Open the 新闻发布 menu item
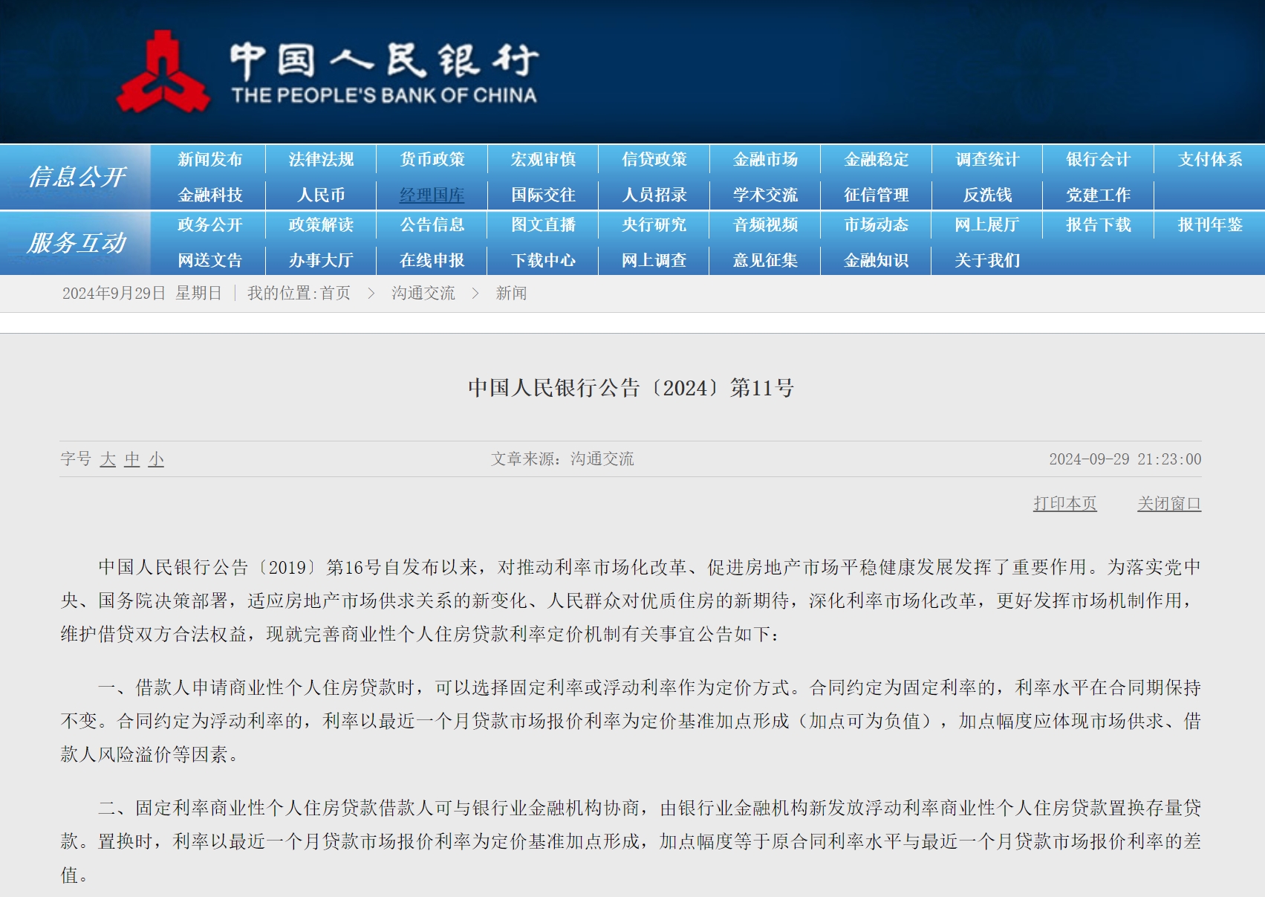Viewport: 1265px width, 897px height. [x=210, y=160]
